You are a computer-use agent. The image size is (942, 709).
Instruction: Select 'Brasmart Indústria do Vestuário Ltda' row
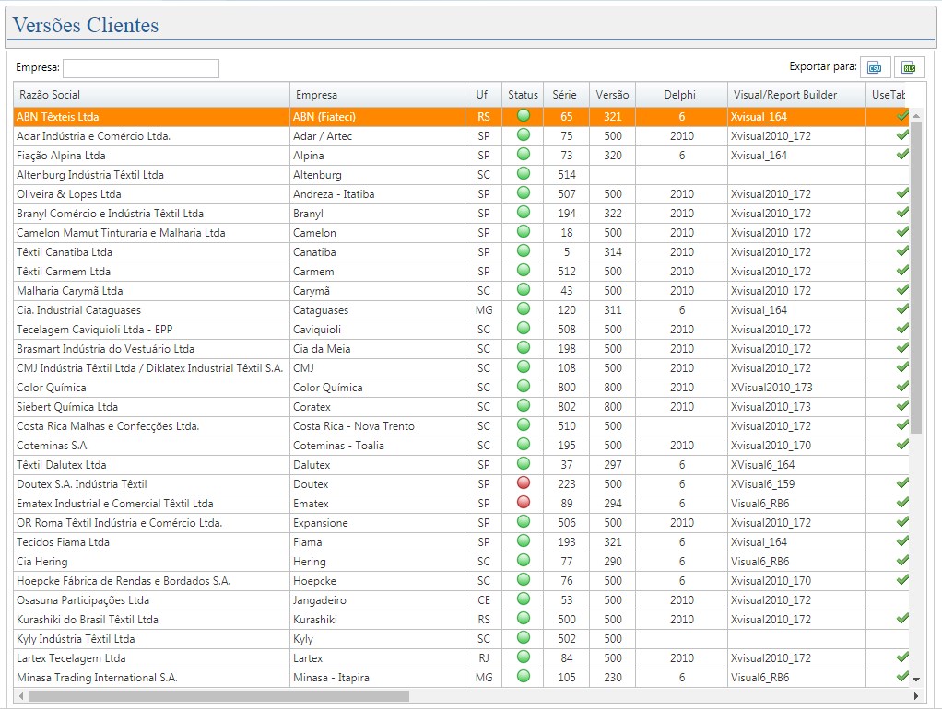click(x=461, y=349)
